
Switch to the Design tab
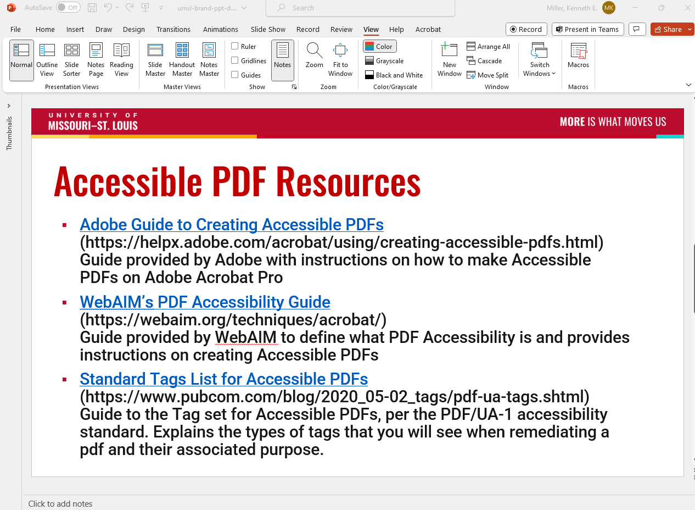tap(134, 29)
